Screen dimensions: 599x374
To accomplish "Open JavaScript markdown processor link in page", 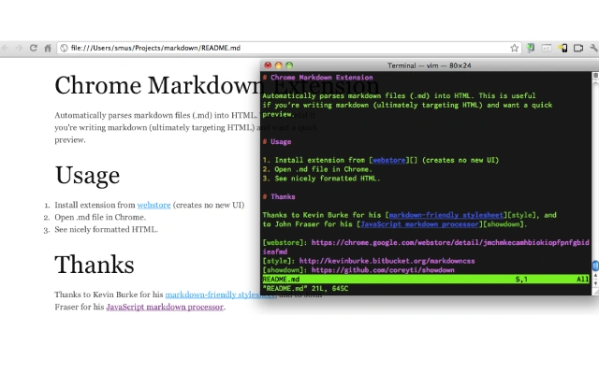I will [165, 307].
